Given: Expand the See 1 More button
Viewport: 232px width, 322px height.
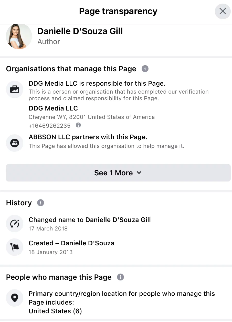Looking at the screenshot, I should pyautogui.click(x=118, y=173).
